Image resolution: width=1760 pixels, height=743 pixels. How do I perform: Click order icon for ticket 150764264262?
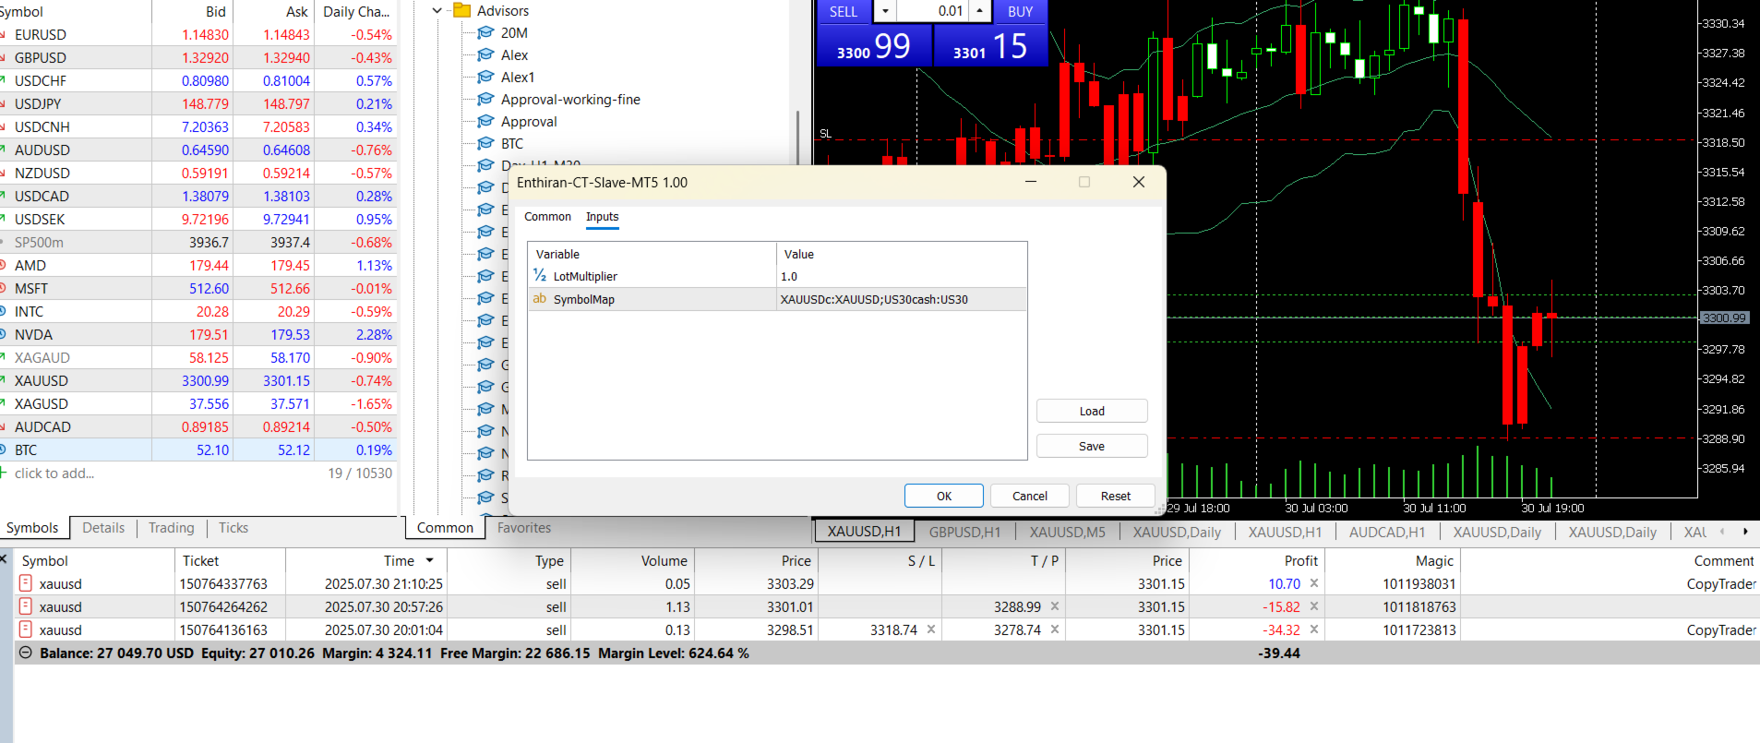click(x=26, y=606)
